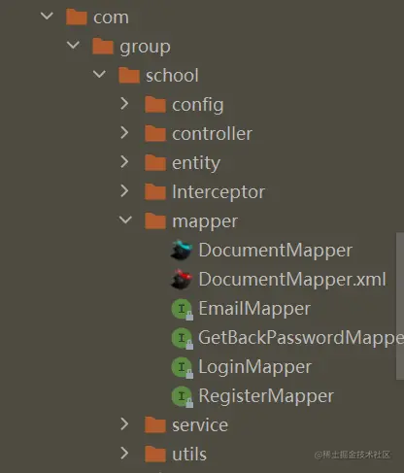404x473 pixels.
Task: Collapse the school package chevron
Action: point(99,74)
